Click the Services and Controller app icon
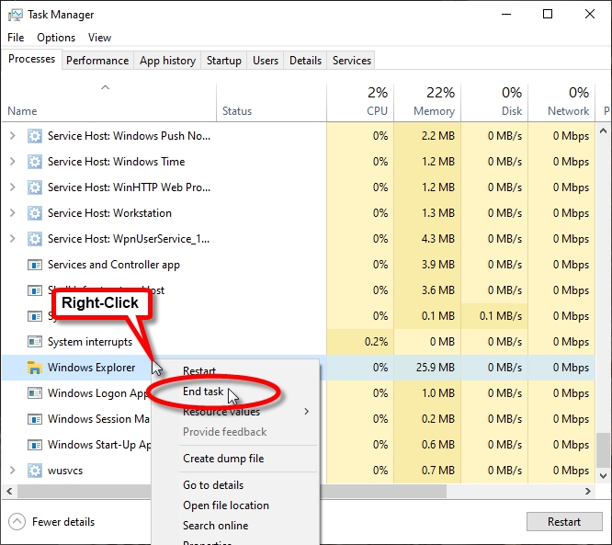The height and width of the screenshot is (545, 612). click(x=35, y=265)
